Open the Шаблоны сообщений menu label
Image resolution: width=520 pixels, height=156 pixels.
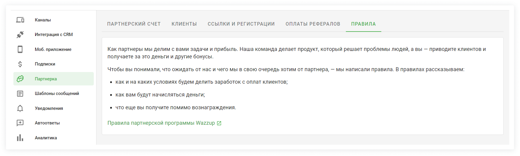click(x=57, y=93)
